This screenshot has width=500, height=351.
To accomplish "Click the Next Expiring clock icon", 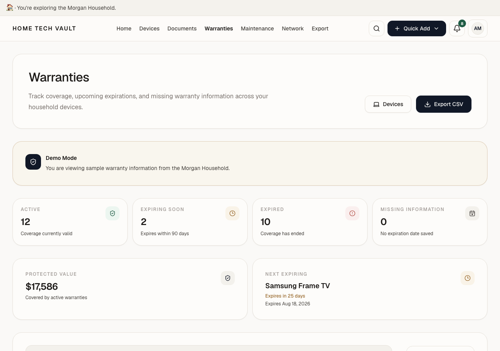I will pos(468,278).
